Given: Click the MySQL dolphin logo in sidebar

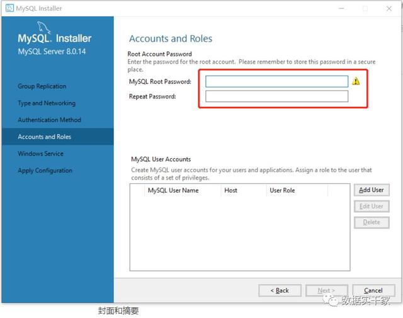Looking at the screenshot, I should (x=43, y=28).
